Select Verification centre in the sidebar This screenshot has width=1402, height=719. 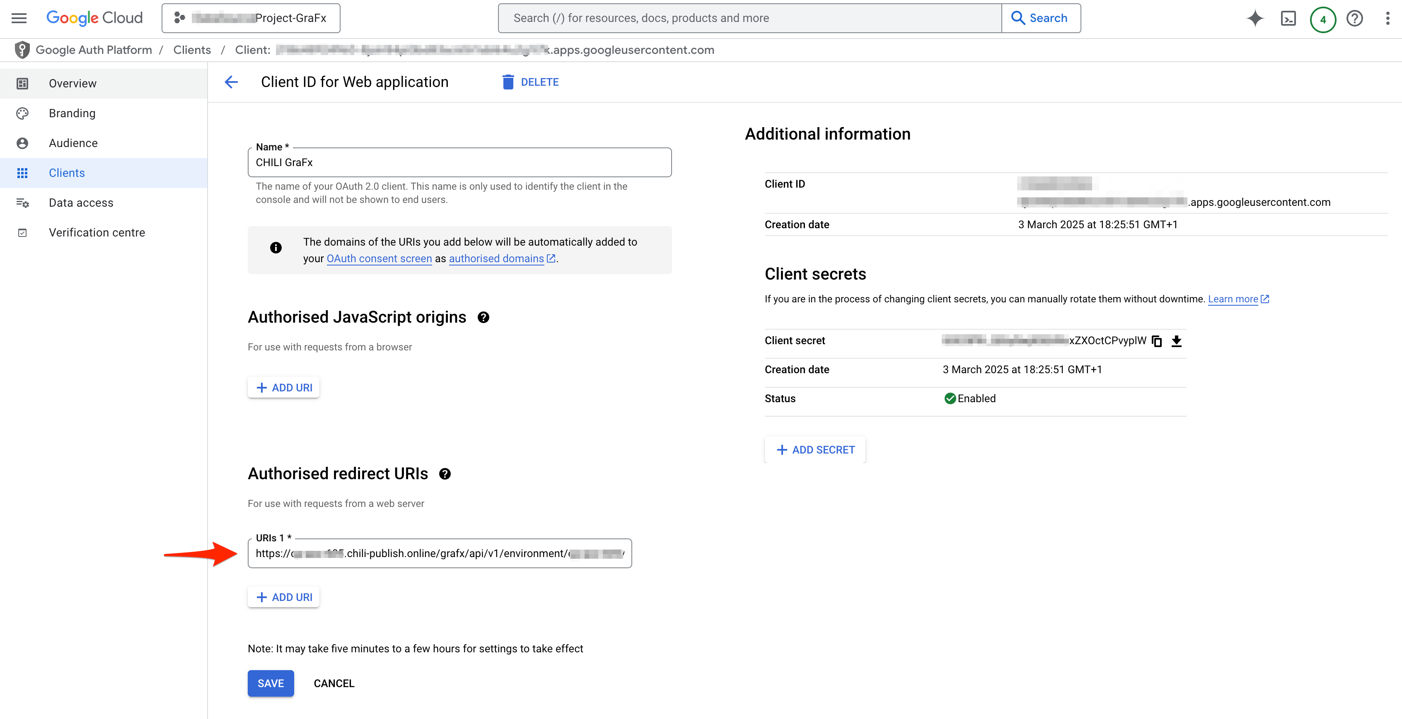[104, 232]
